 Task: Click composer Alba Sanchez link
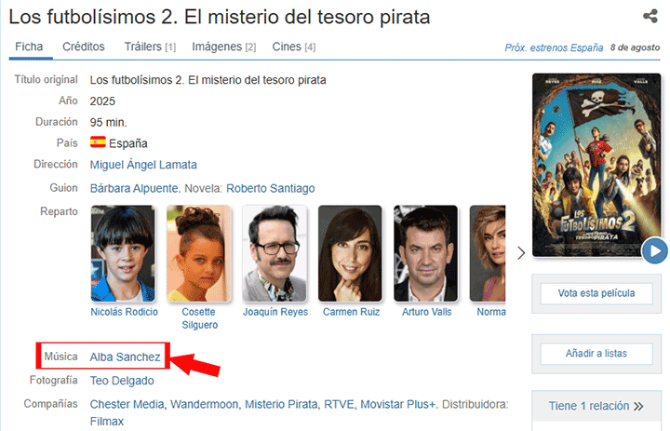coord(125,357)
